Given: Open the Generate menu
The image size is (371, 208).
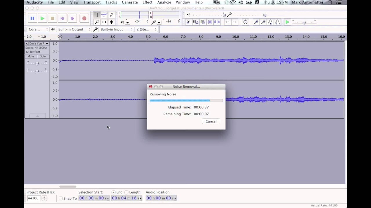Looking at the screenshot, I should pos(130,2).
